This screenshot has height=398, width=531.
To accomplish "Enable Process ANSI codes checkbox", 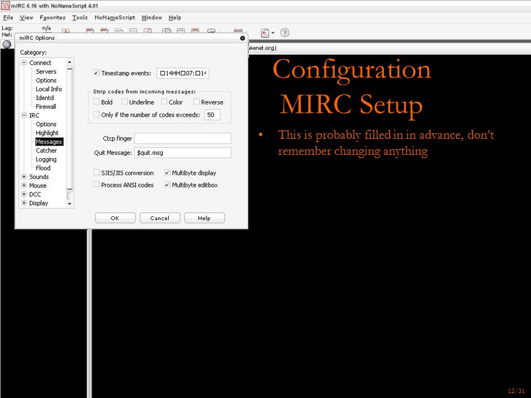I will 96,185.
